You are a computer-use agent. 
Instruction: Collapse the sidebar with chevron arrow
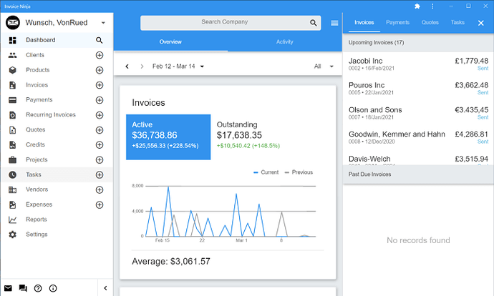click(x=105, y=288)
